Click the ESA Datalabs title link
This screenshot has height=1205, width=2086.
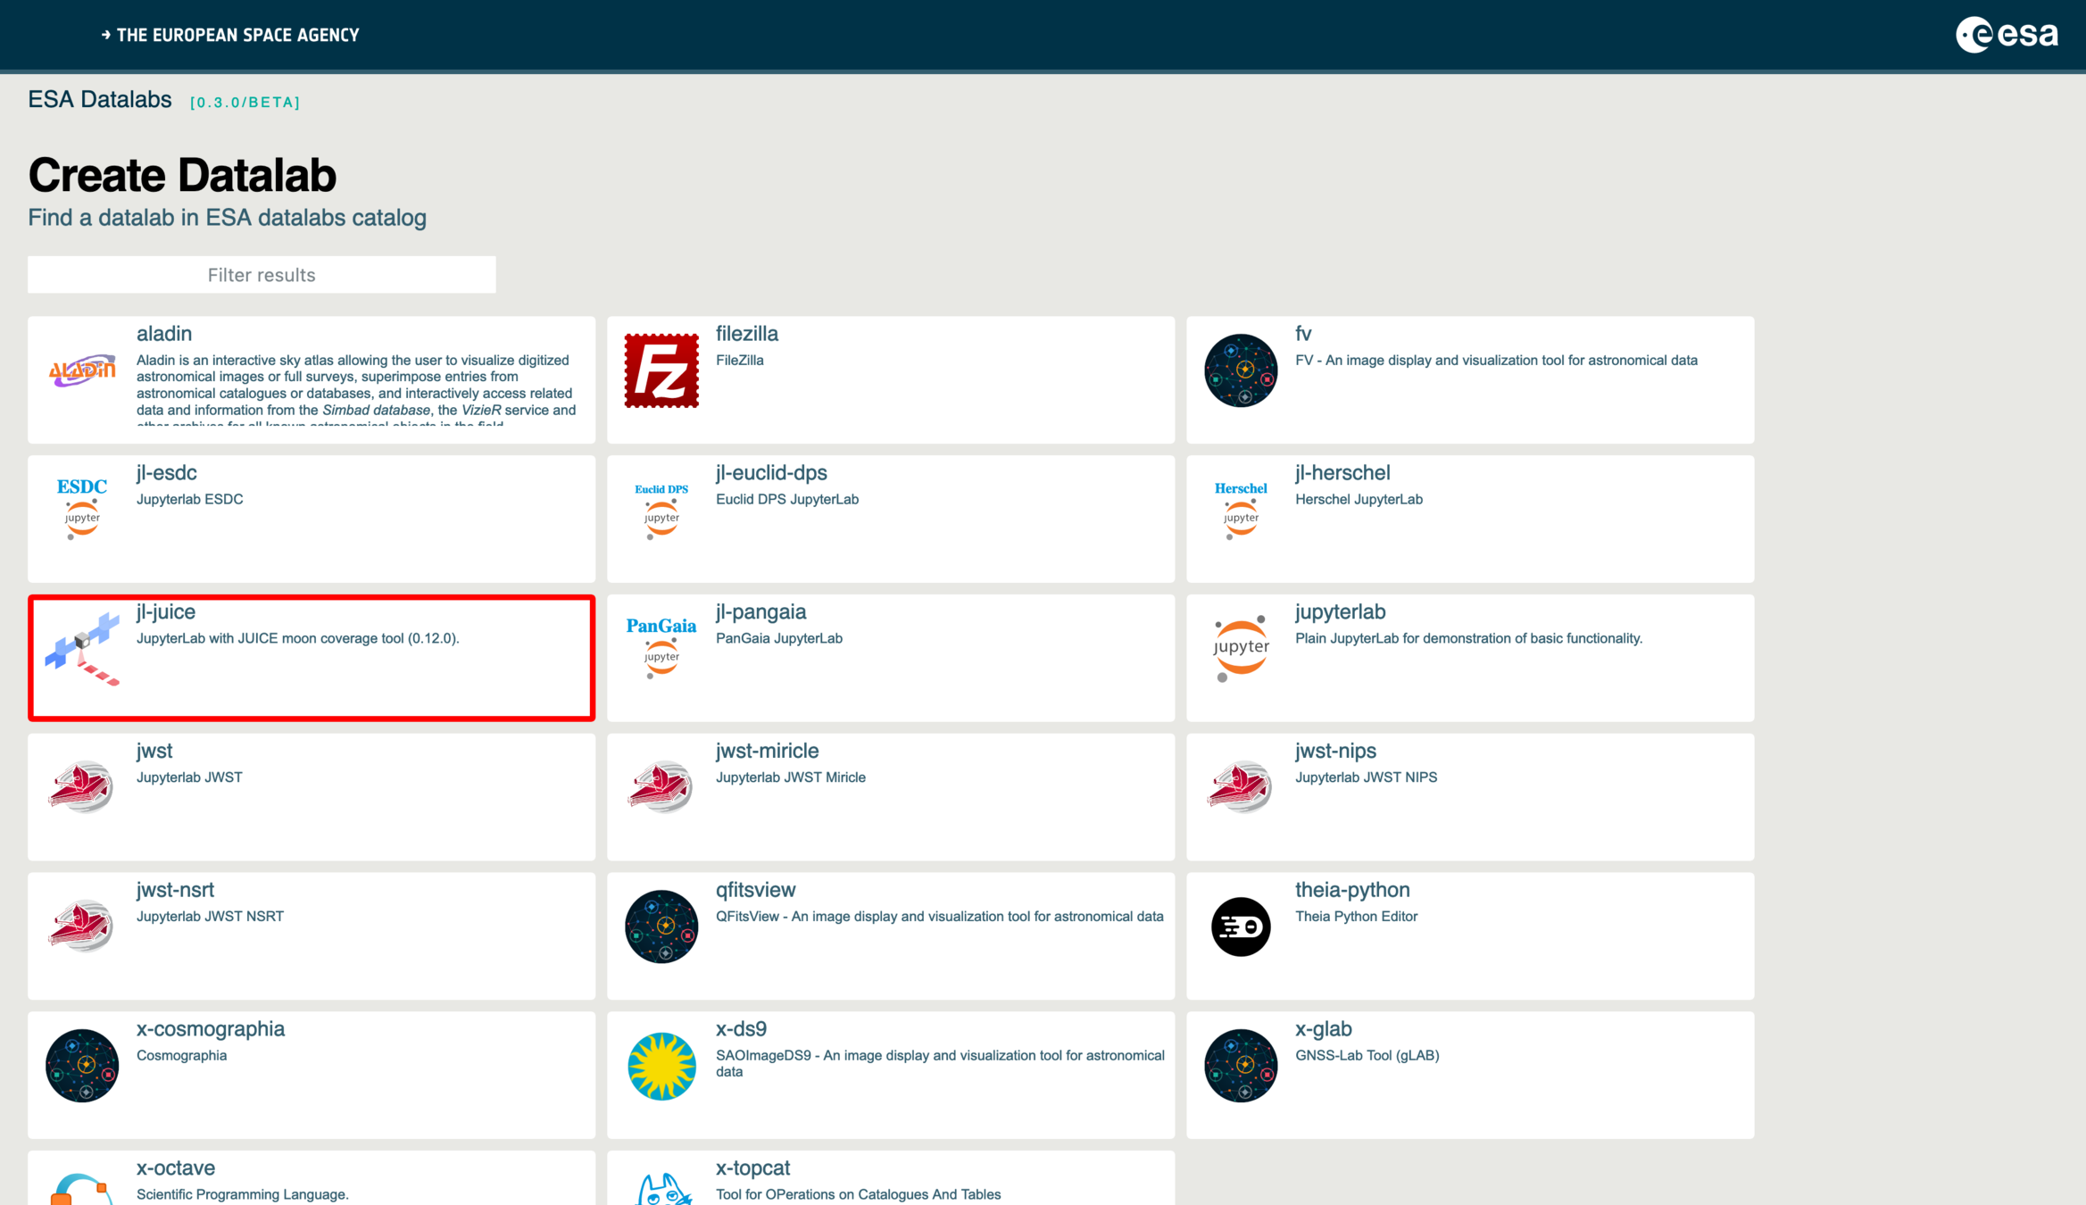(x=100, y=99)
